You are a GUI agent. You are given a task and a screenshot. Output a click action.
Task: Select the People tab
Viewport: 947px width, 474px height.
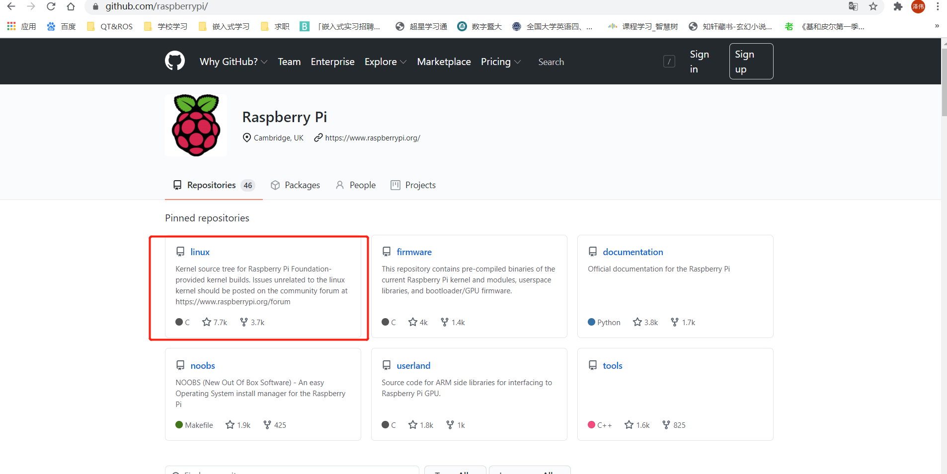tap(356, 185)
